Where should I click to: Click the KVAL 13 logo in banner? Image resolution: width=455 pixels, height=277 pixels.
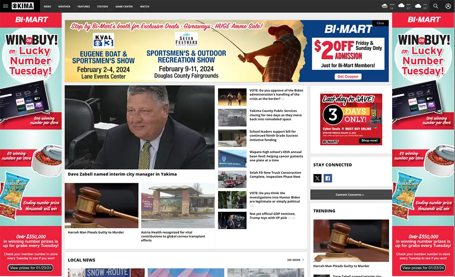point(103,40)
